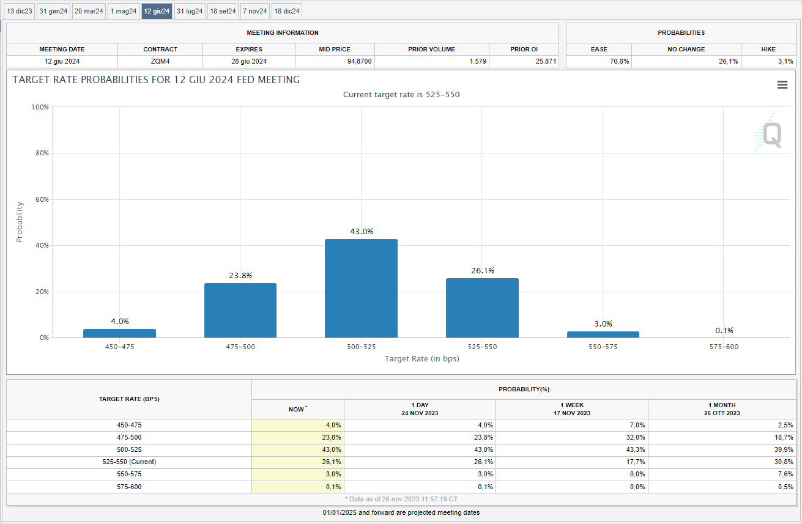Click the highlighted NOW value for 500-525

[x=298, y=449]
